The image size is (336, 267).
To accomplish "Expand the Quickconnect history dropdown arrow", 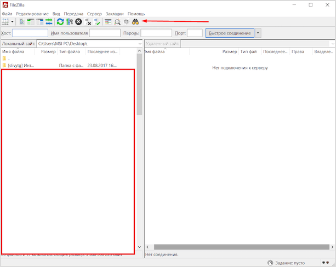I will coord(258,33).
